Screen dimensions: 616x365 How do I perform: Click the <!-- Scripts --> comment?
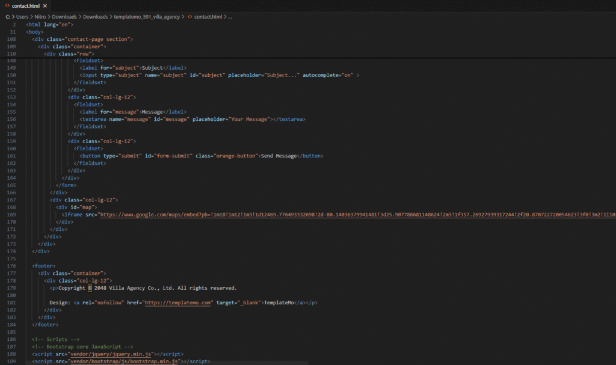pyautogui.click(x=56, y=339)
